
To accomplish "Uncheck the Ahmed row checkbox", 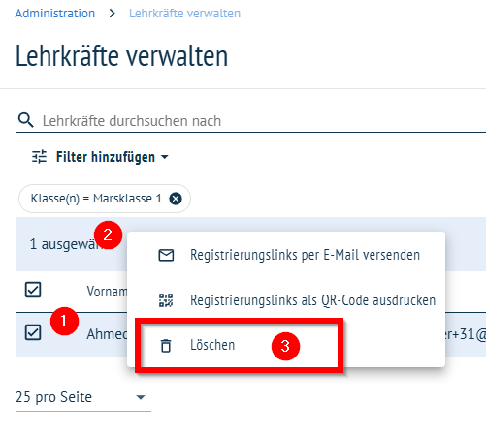I will coord(33,332).
